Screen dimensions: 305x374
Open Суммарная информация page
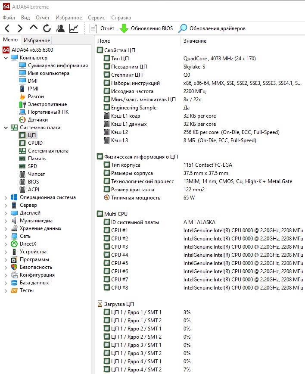click(53, 65)
